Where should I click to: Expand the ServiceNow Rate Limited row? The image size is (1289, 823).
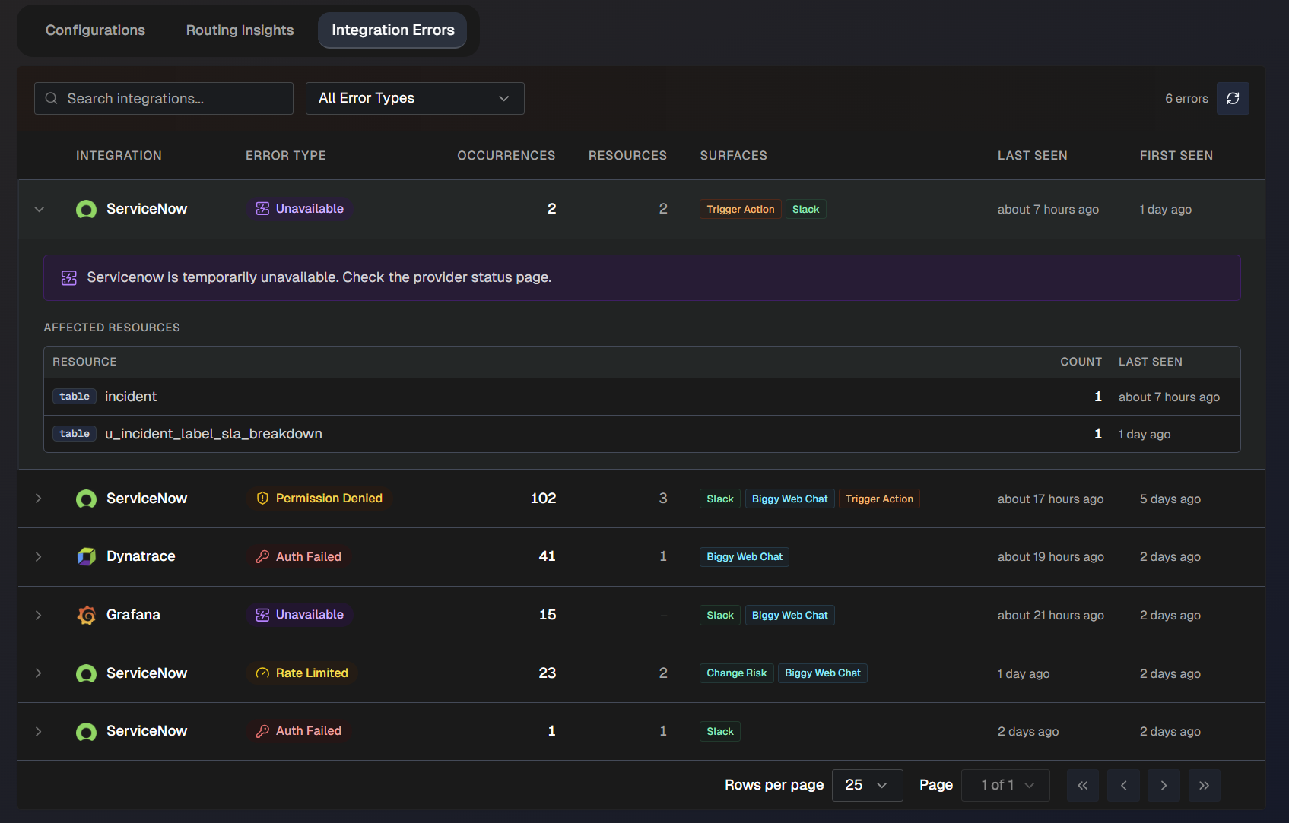[39, 673]
